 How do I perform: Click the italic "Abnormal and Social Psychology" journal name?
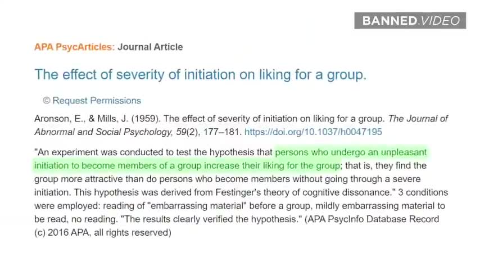click(x=103, y=132)
